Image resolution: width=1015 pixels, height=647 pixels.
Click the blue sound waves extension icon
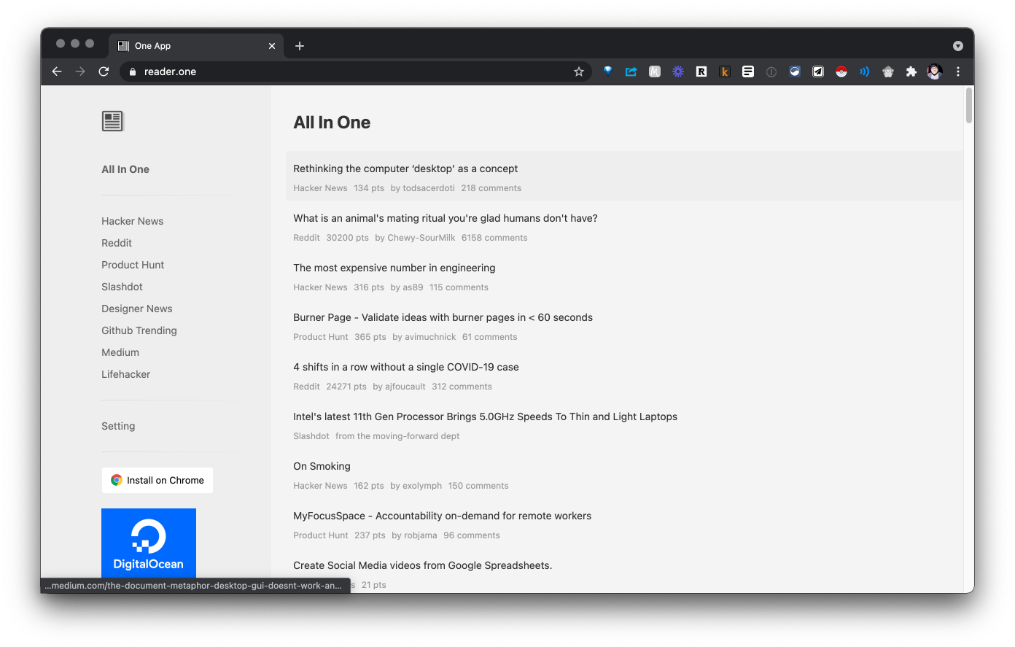865,71
